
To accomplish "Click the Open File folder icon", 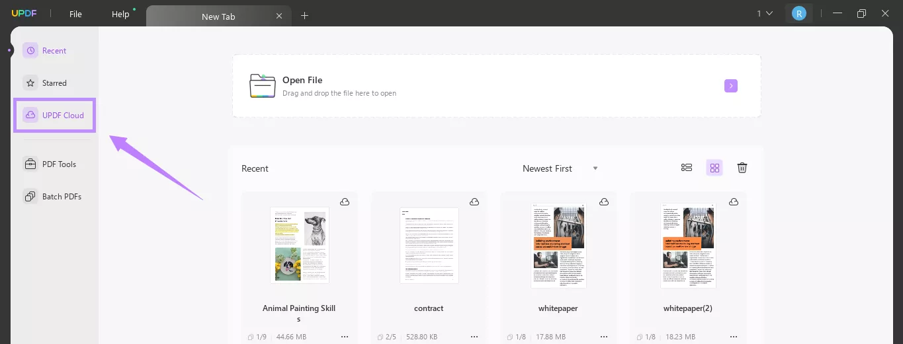I will (263, 86).
